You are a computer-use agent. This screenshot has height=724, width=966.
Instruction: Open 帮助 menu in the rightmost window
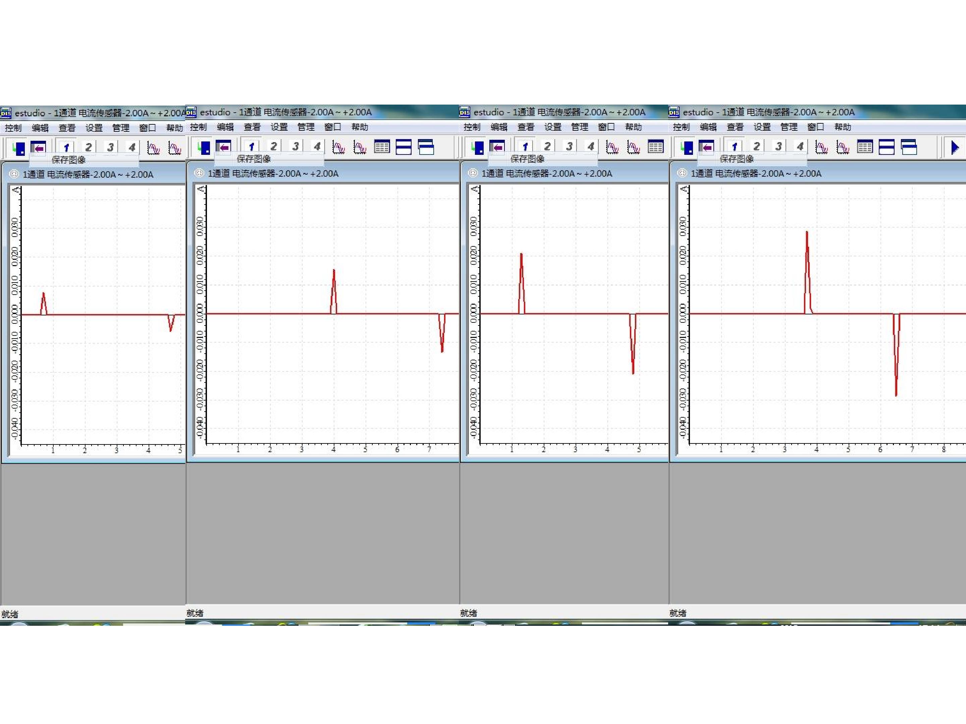(x=843, y=127)
